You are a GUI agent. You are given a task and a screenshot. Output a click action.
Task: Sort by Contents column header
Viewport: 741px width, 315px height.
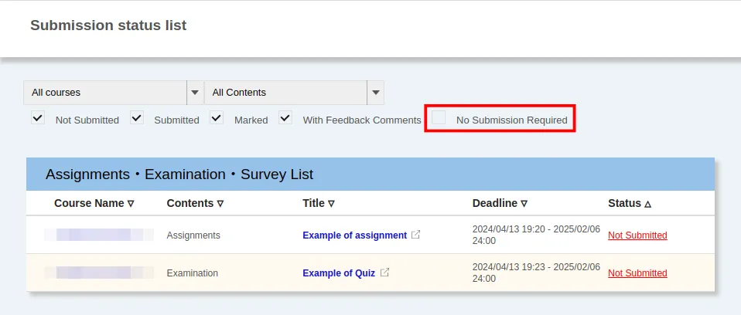tap(195, 203)
